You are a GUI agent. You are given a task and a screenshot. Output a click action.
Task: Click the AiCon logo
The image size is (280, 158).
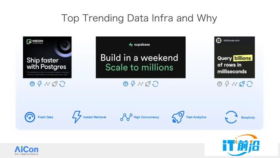[26, 151]
